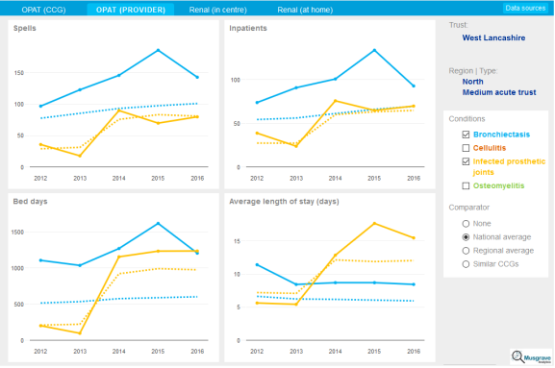The width and height of the screenshot is (555, 368).
Task: Click the 1500 axis value in Bed days chart
Action: click(17, 232)
